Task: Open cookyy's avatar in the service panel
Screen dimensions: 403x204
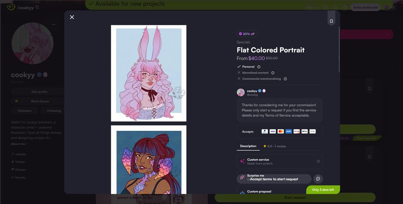Action: tap(241, 93)
